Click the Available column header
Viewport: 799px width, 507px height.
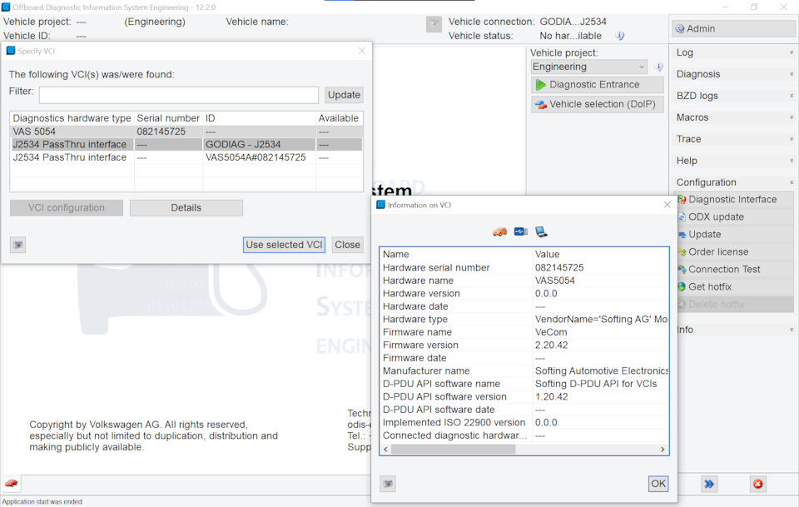(x=339, y=118)
